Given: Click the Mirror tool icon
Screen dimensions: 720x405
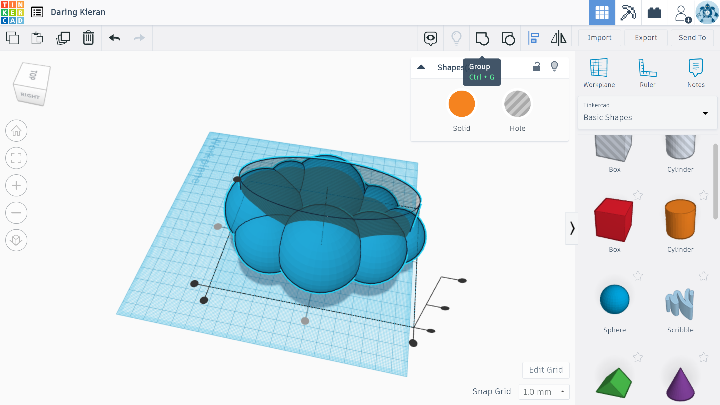Looking at the screenshot, I should click(558, 38).
